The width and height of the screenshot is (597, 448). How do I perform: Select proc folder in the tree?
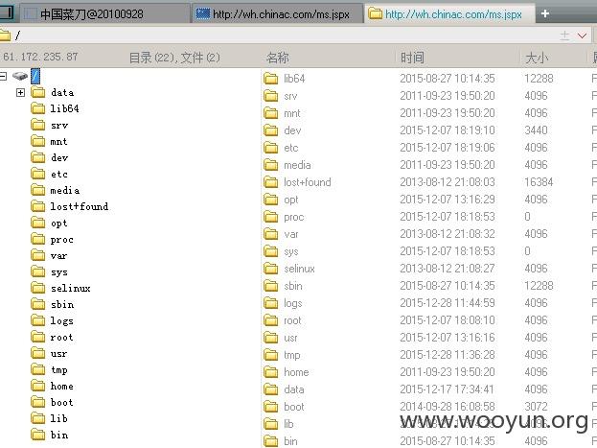coord(61,240)
